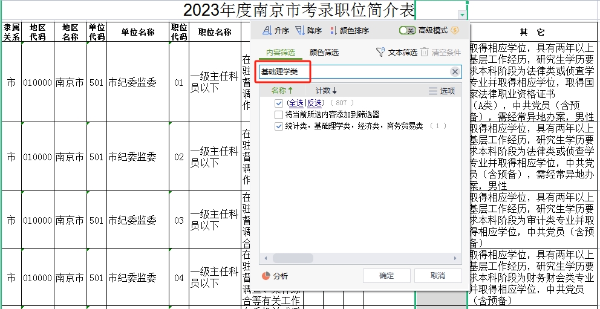Image resolution: width=600 pixels, height=309 pixels.
Task: Select 南京市 cell in row 02
Action: click(x=70, y=157)
